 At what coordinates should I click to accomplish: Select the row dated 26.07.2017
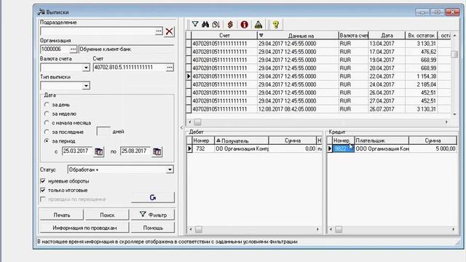318,109
